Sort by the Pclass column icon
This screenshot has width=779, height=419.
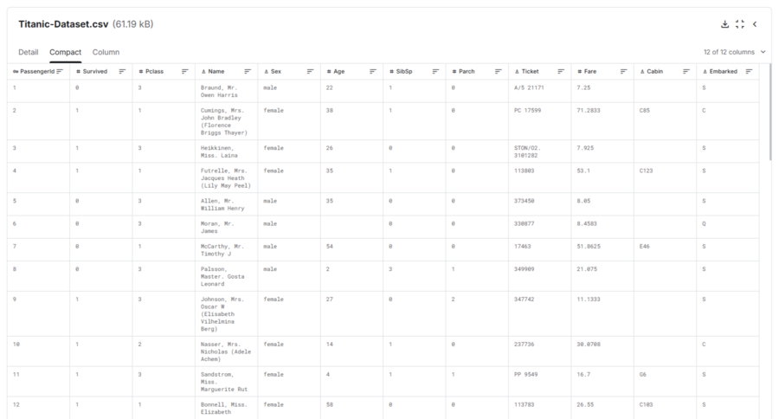pyautogui.click(x=185, y=72)
